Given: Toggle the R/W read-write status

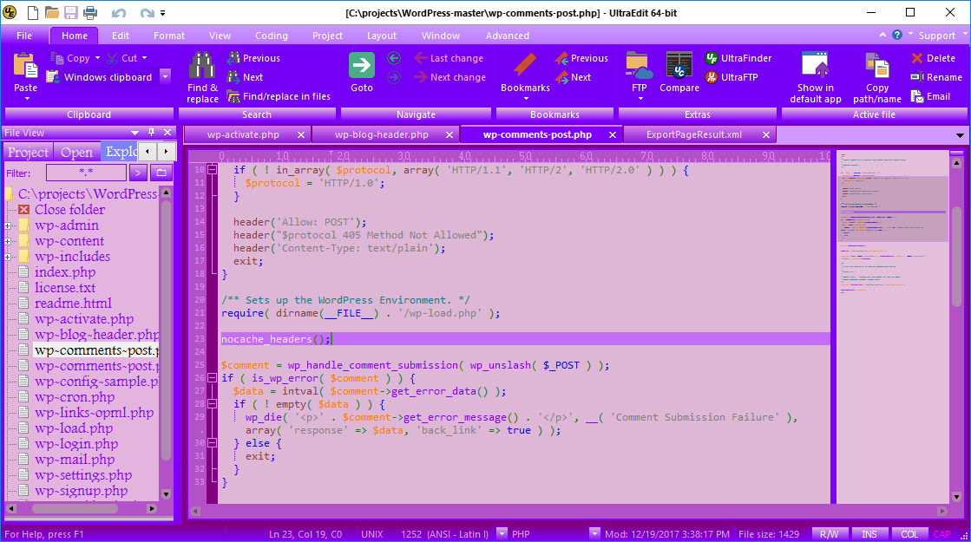Looking at the screenshot, I should [x=830, y=534].
